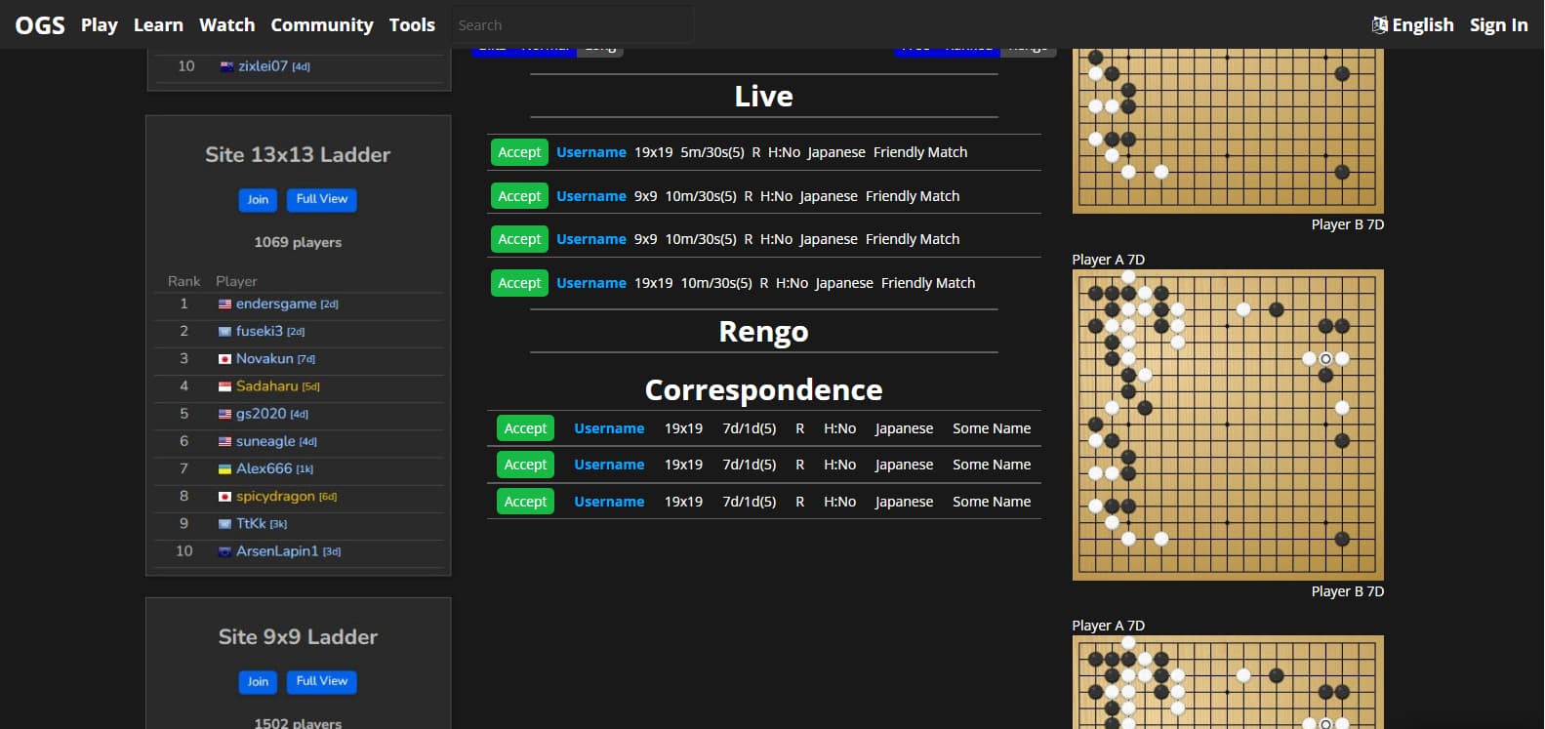
Task: Open the Watch menu in the navbar
Action: point(226,25)
